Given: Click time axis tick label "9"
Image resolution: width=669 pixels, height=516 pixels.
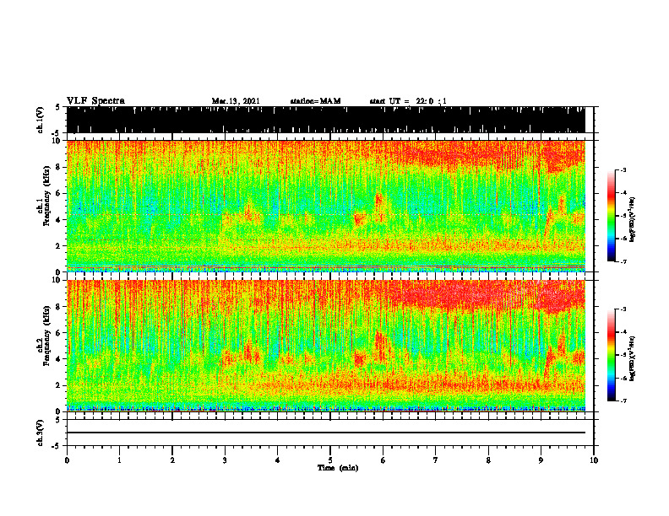Looking at the screenshot, I should pos(541,460).
